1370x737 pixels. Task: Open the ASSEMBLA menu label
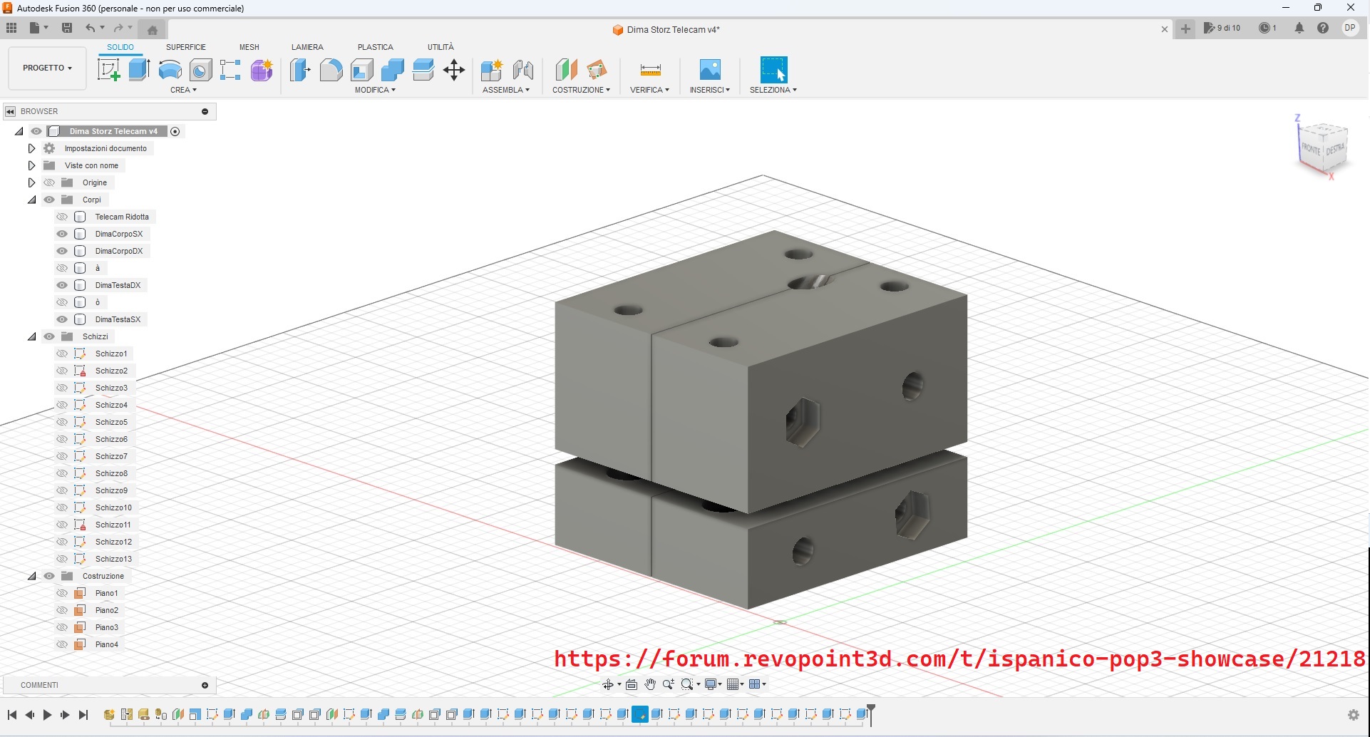click(x=506, y=90)
